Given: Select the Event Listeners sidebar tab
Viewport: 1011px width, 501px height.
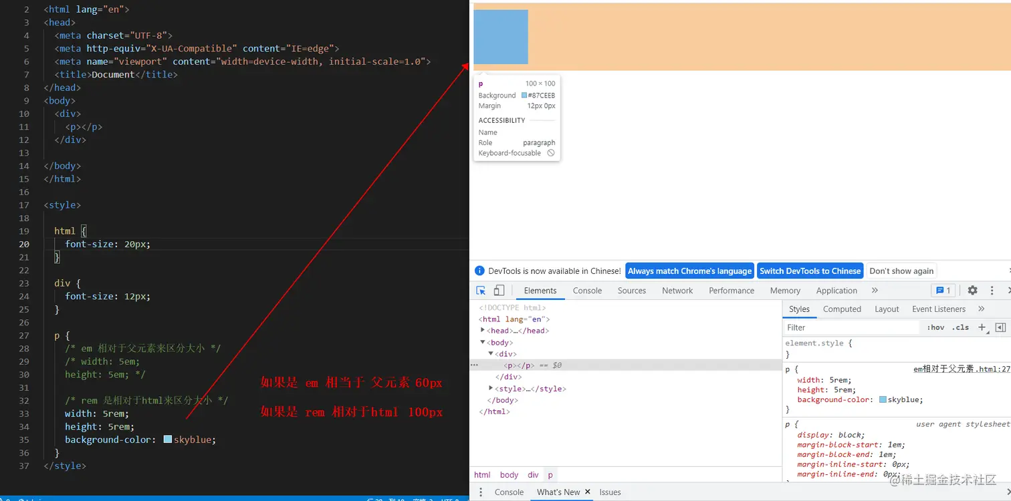Looking at the screenshot, I should 939,309.
